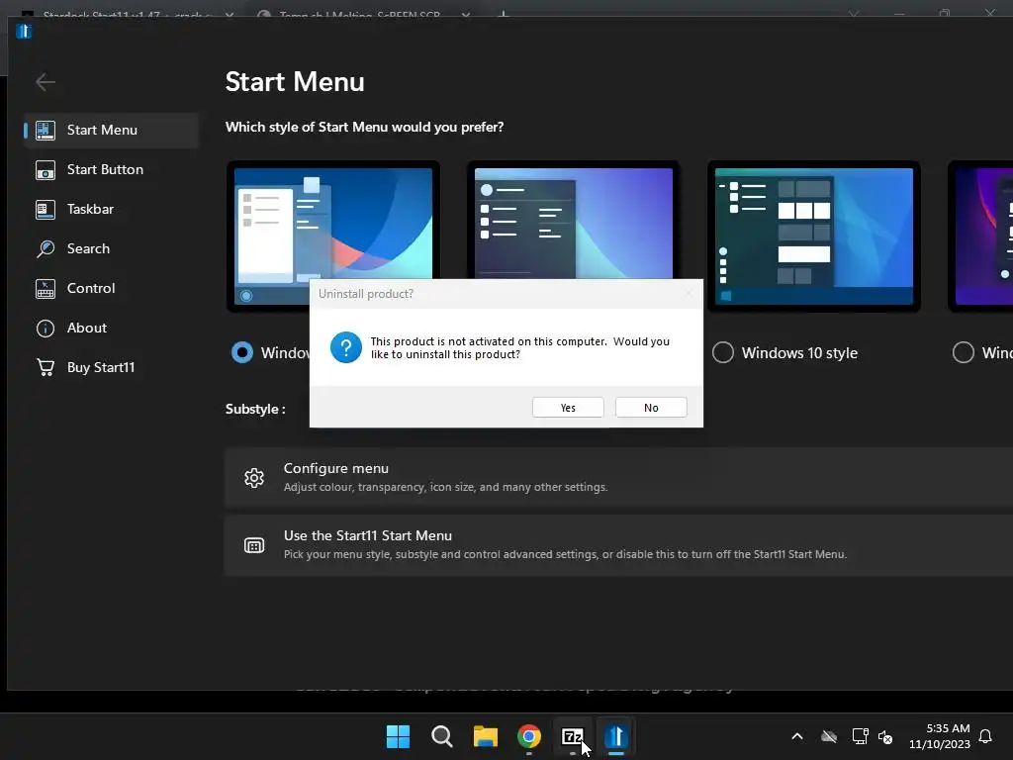This screenshot has width=1013, height=760.
Task: Click the Start Button sidebar icon
Action: 46,170
